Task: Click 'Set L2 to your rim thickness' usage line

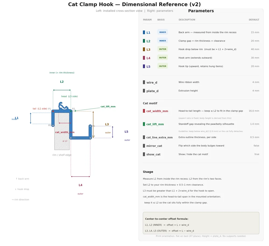Action: tap(173, 185)
